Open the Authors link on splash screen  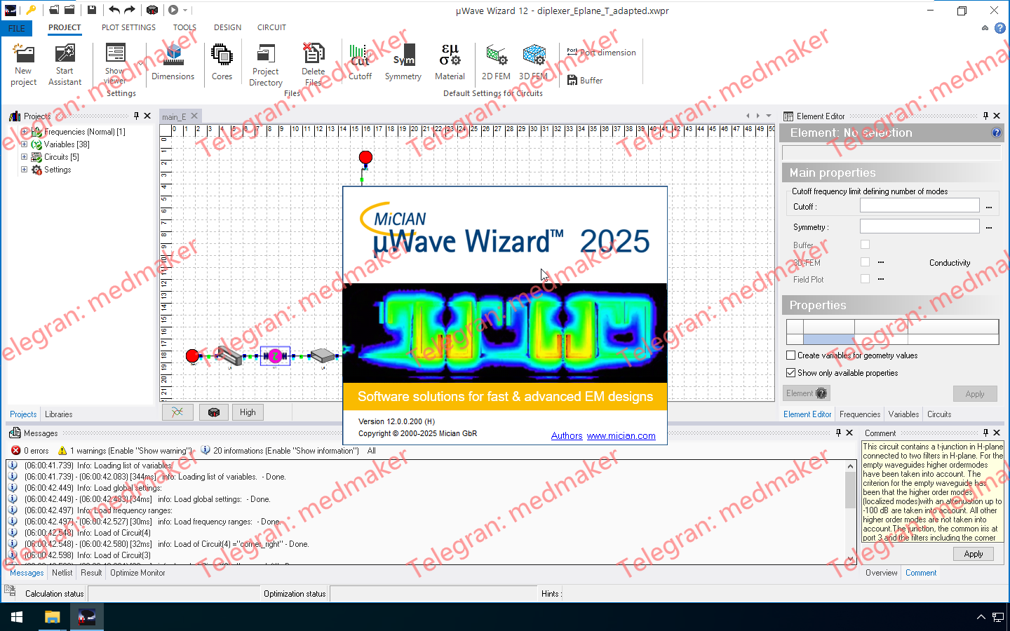[x=567, y=435]
